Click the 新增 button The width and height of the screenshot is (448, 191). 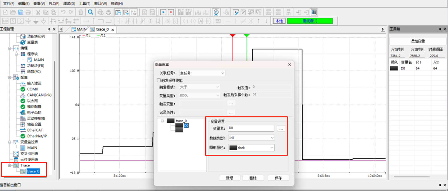tap(229, 178)
